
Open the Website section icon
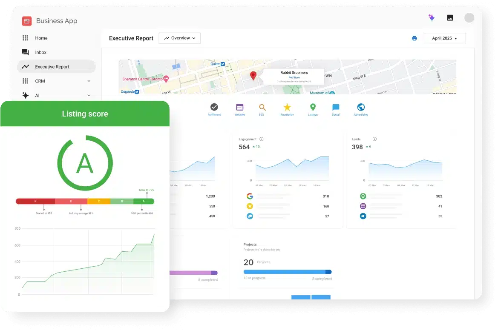239,106
